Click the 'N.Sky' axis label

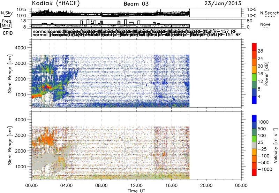coord(7,13)
